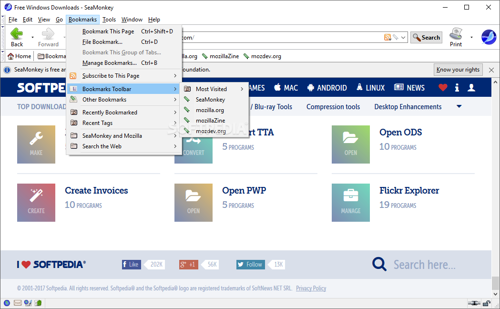500x309 pixels.
Task: Click the green Back arrow icon
Action: click(17, 33)
